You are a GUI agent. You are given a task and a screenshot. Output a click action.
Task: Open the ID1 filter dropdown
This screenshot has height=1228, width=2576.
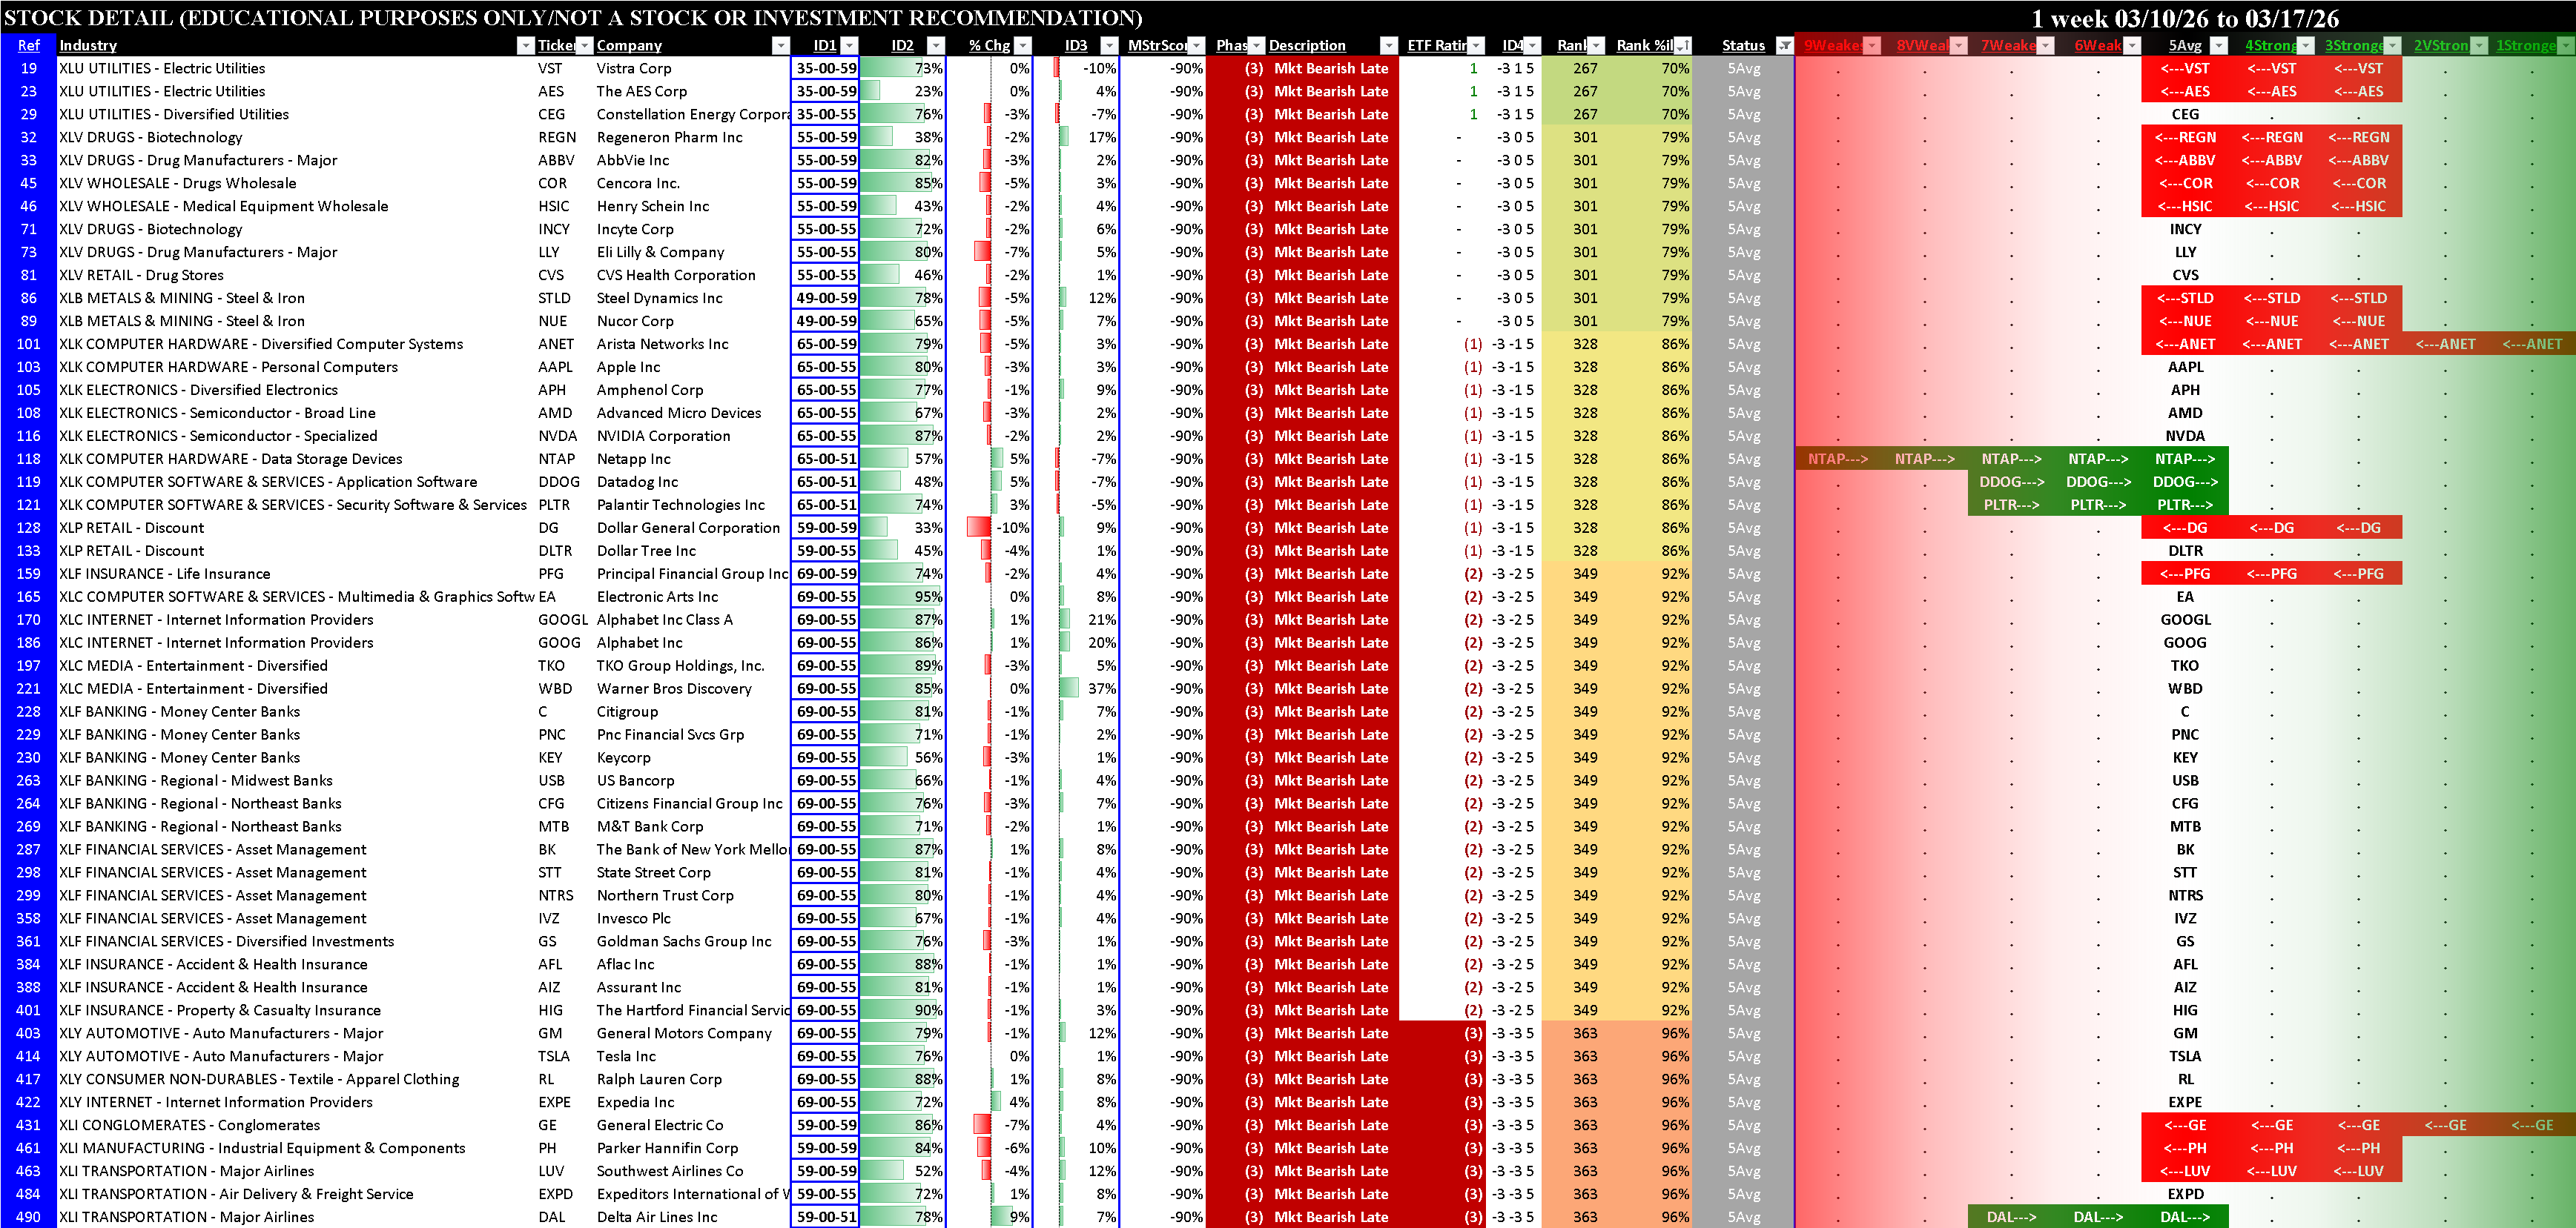click(x=849, y=45)
